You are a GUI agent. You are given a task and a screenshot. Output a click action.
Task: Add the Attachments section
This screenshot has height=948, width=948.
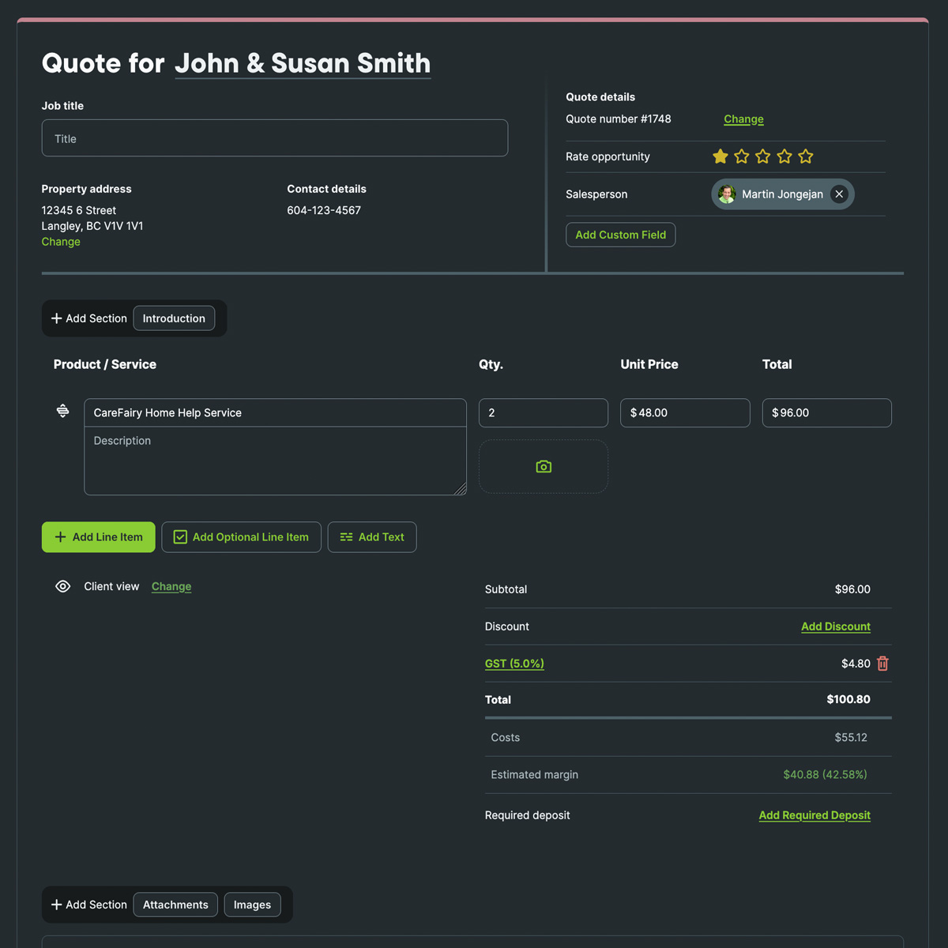coord(175,905)
